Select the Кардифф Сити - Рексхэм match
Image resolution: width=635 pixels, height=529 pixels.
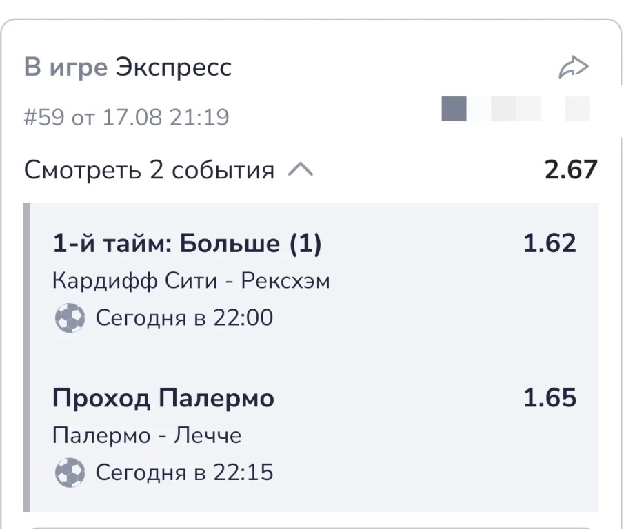pos(191,281)
